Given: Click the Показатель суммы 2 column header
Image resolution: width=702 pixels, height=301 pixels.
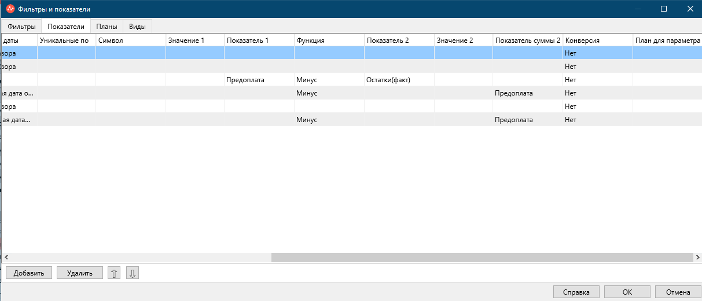Looking at the screenshot, I should click(x=528, y=41).
